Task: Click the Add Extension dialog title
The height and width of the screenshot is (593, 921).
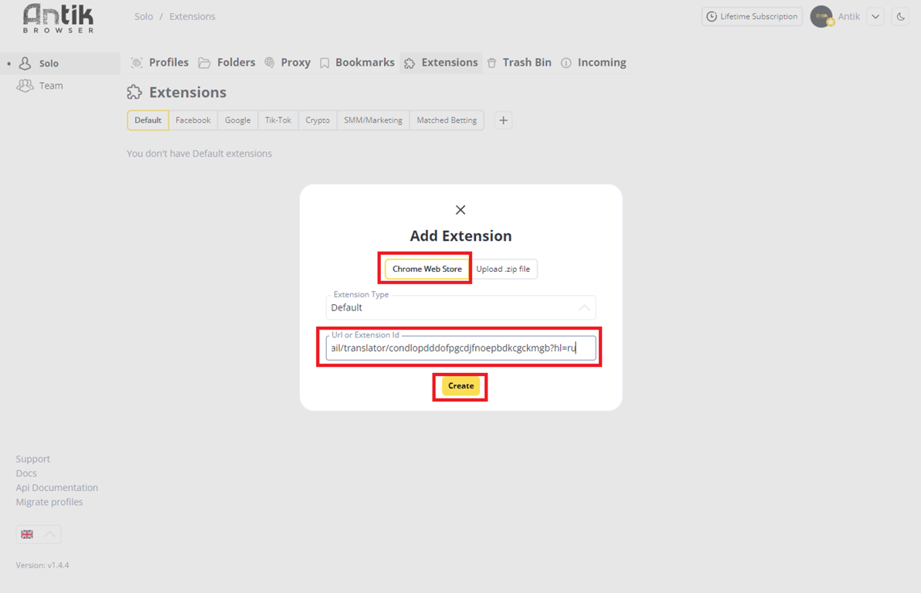Action: (x=461, y=236)
